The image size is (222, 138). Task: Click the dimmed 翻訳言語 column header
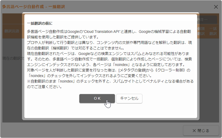[12, 31]
